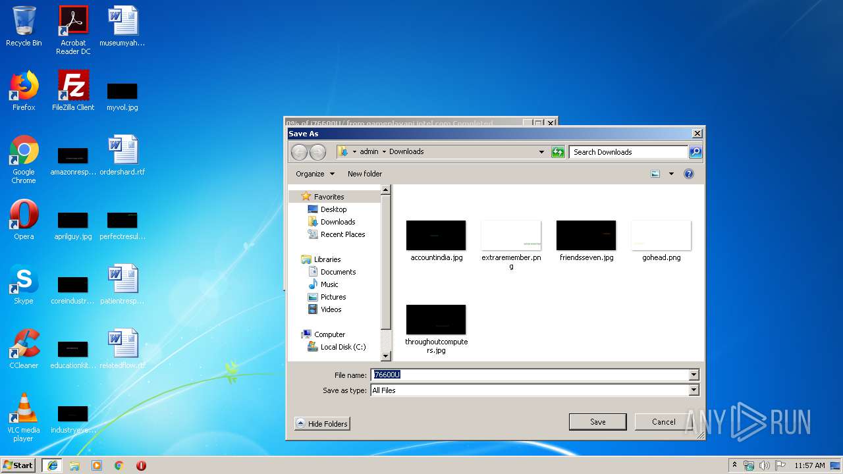Open the Organize dropdown menu
The image size is (843, 474).
pos(315,174)
